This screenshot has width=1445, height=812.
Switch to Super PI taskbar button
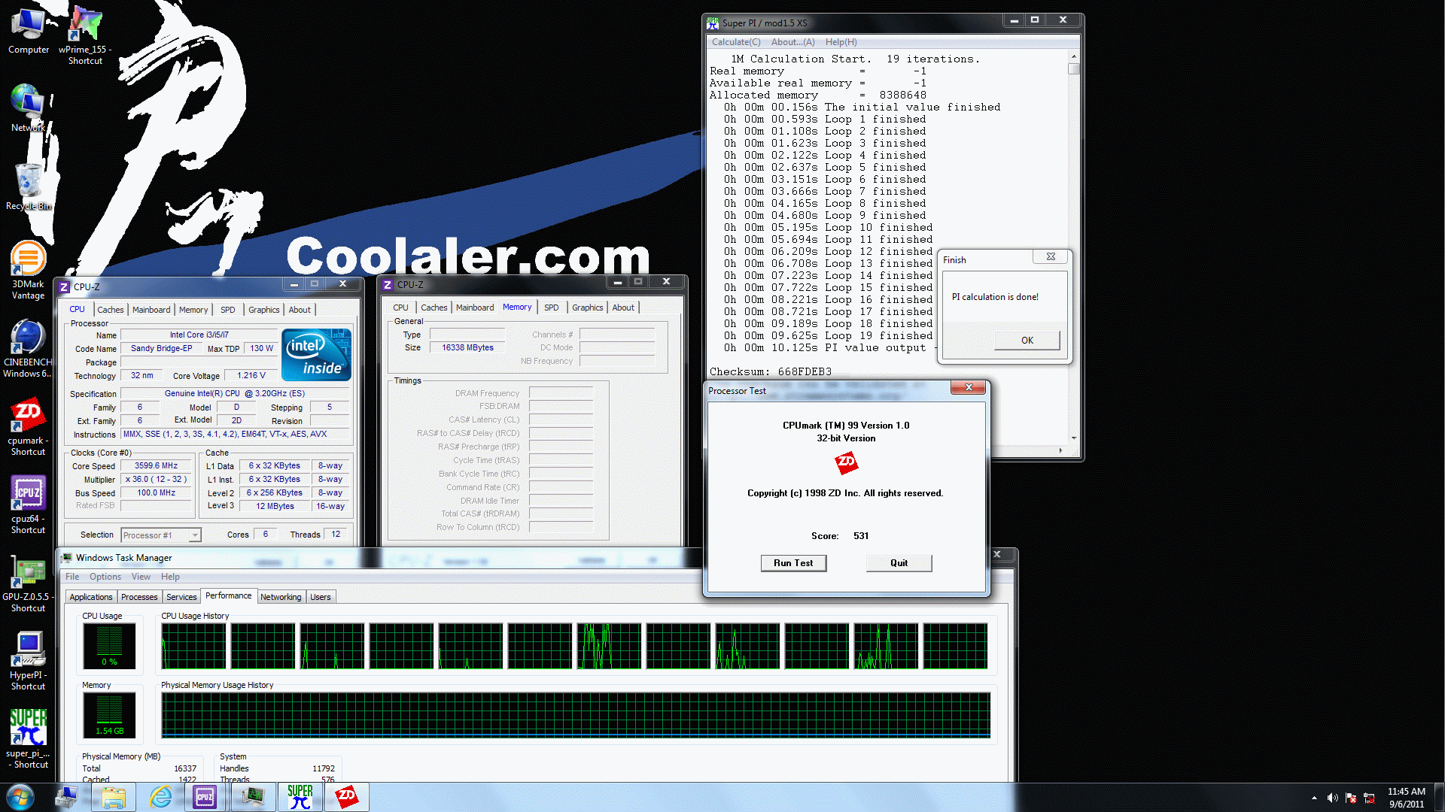(x=300, y=797)
